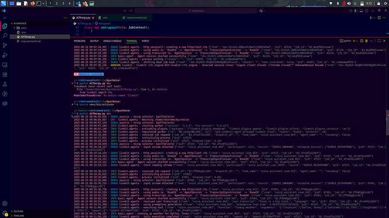Click the terminal vertical scrollbar
Viewport: 389px width, 218px height.
coord(387,123)
